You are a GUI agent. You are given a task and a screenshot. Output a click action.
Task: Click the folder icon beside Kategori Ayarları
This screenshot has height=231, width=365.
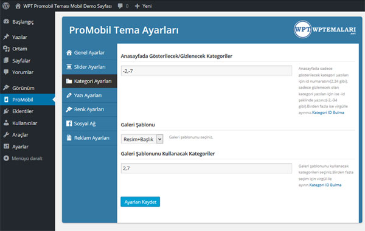[69, 81]
